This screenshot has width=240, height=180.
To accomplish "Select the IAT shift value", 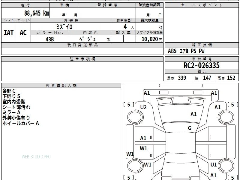I will pos(9,33).
